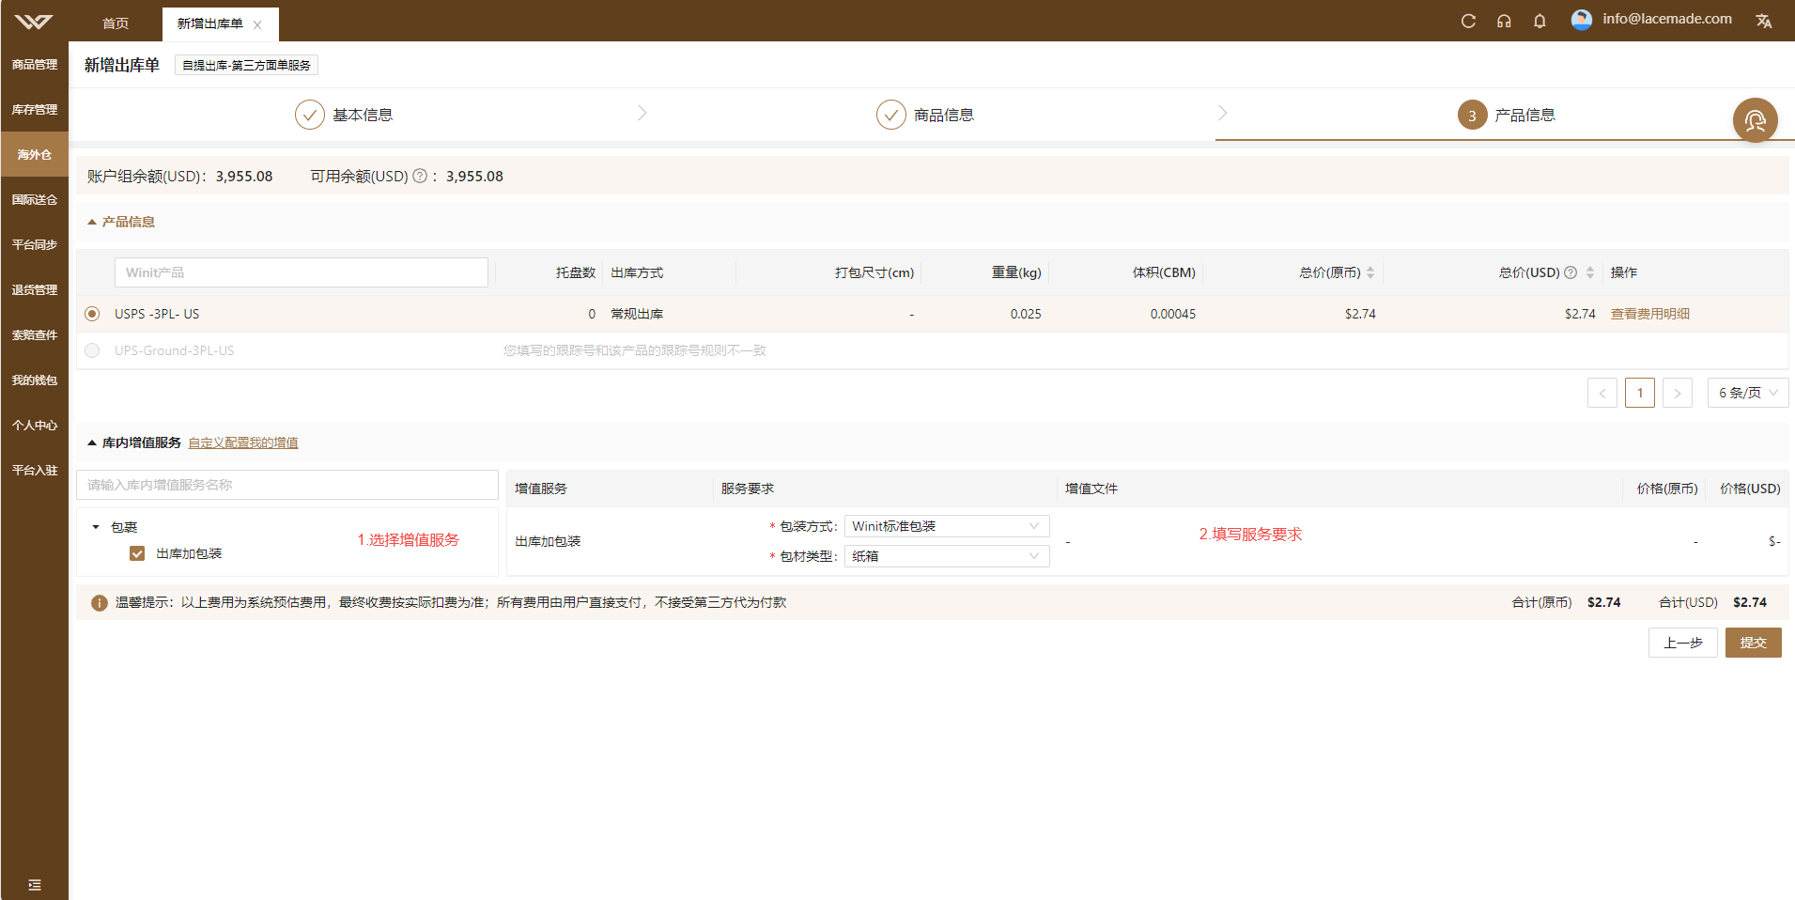Sort by 总价(USD) column arrows

tap(1590, 272)
